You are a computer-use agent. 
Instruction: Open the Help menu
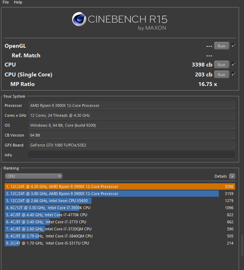[18, 2]
